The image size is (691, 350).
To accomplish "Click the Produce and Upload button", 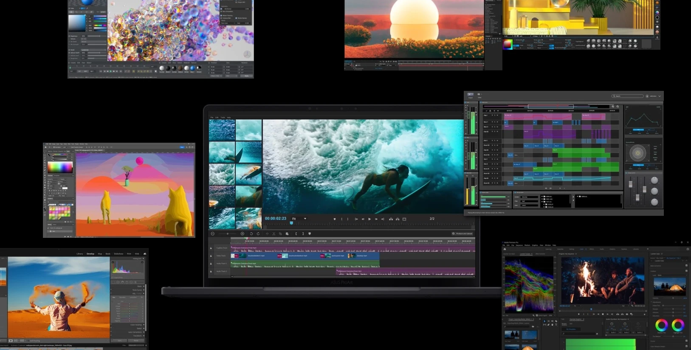I will tap(462, 234).
